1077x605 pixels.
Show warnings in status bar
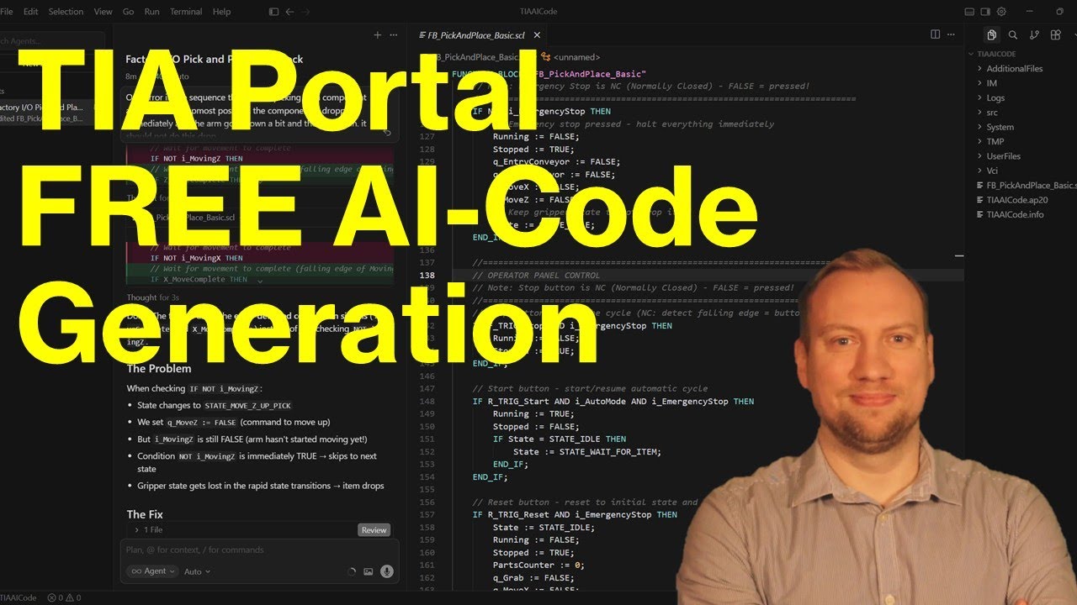coord(74,597)
